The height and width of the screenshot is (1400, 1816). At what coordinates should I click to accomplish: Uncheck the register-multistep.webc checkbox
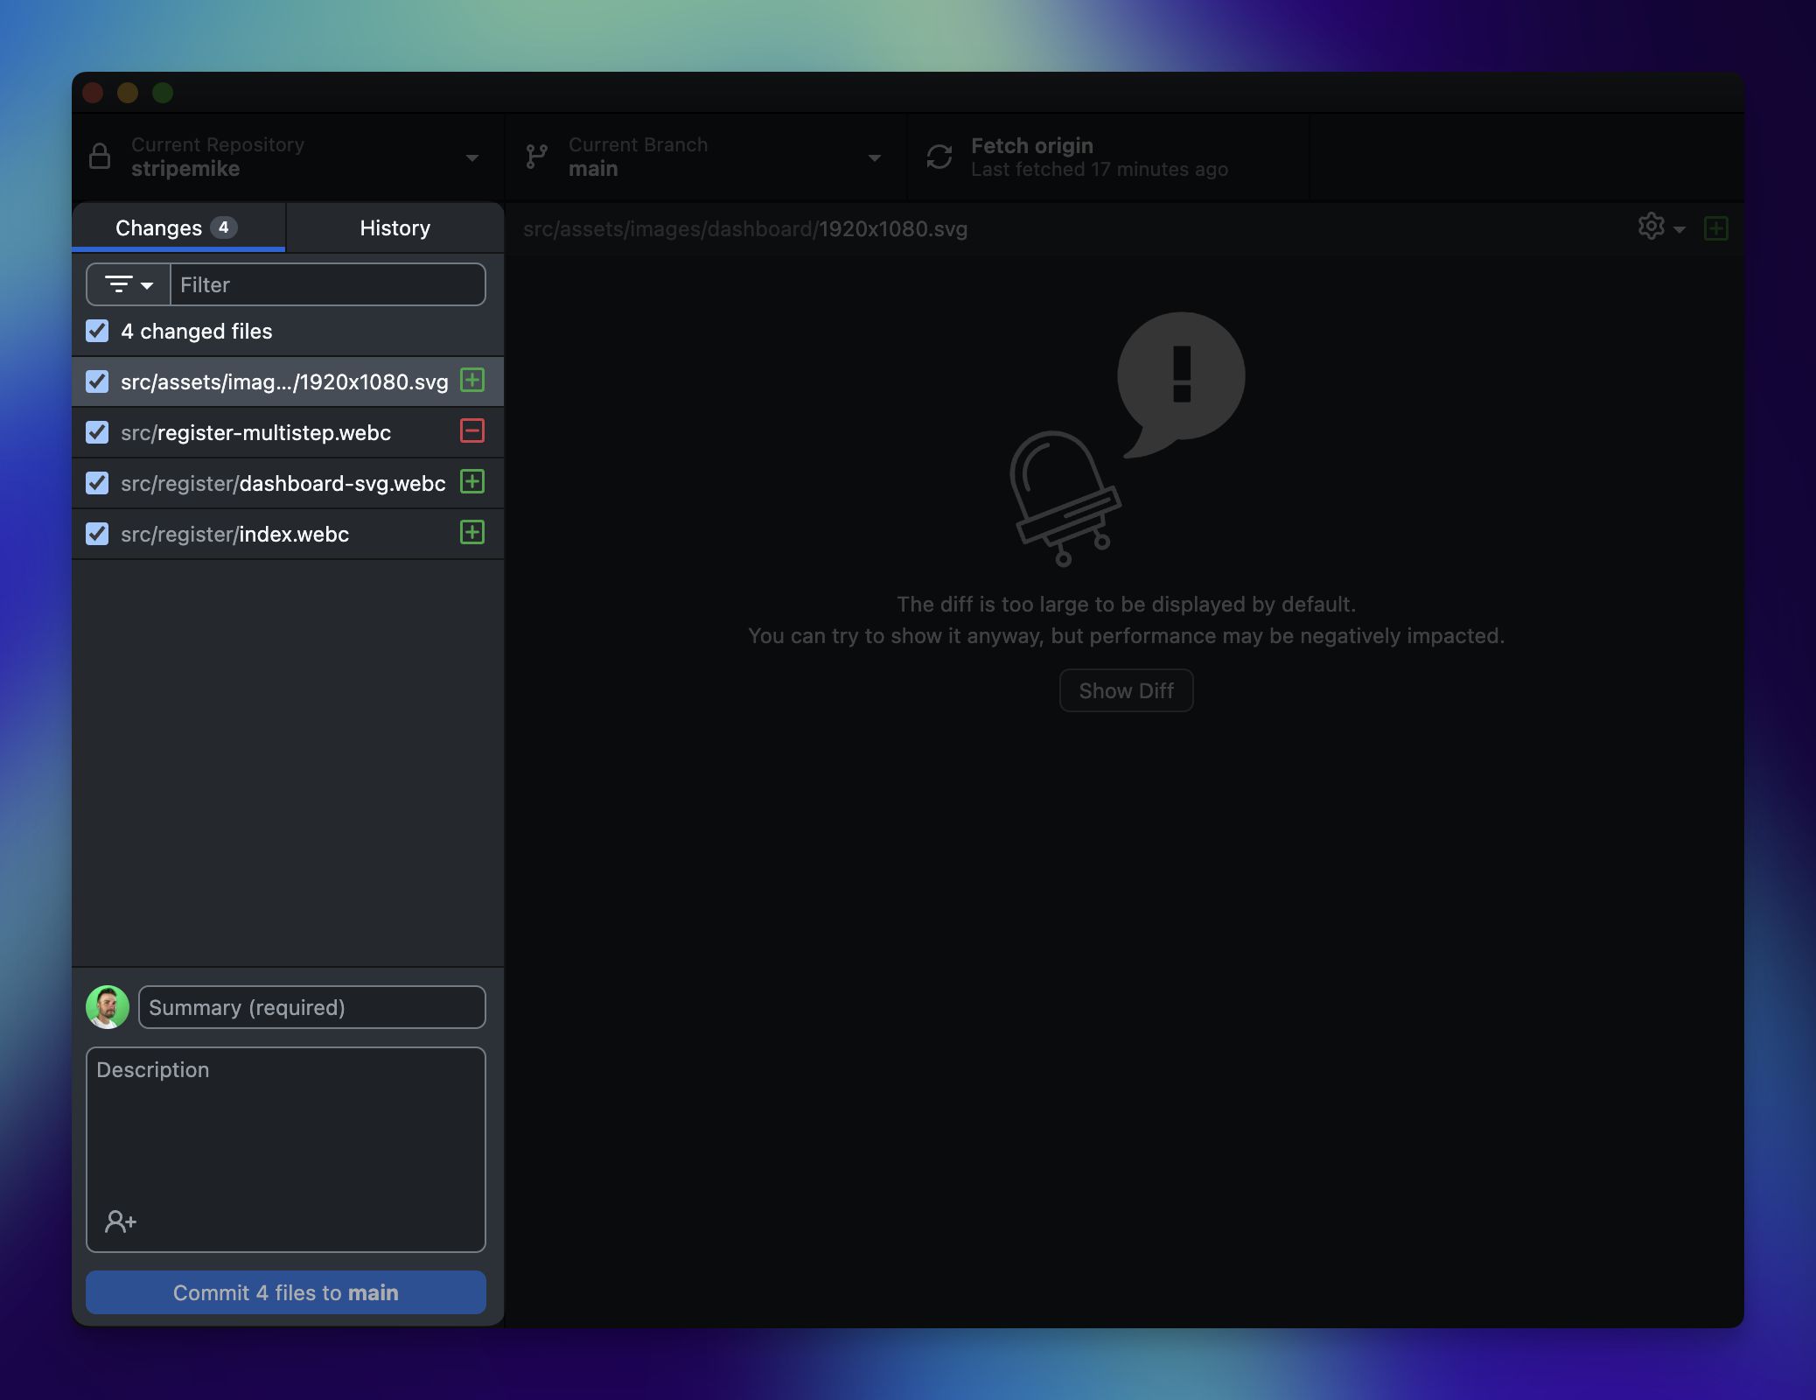click(97, 432)
